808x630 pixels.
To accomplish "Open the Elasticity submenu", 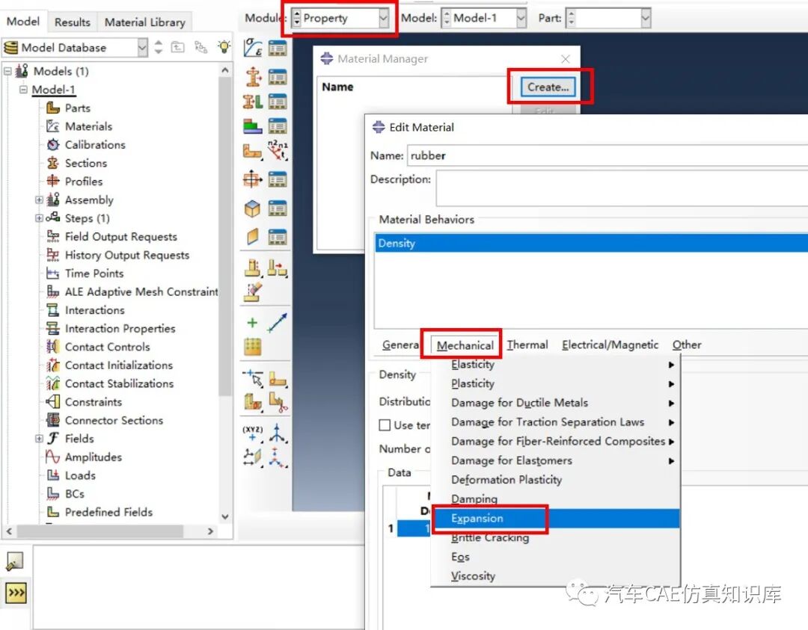I will pyautogui.click(x=555, y=365).
